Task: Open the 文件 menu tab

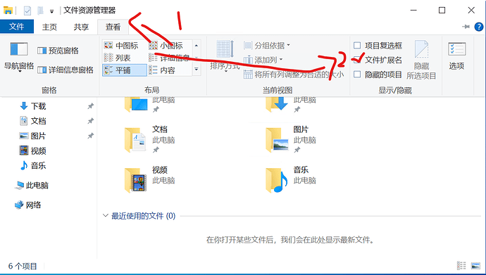Action: tap(17, 27)
